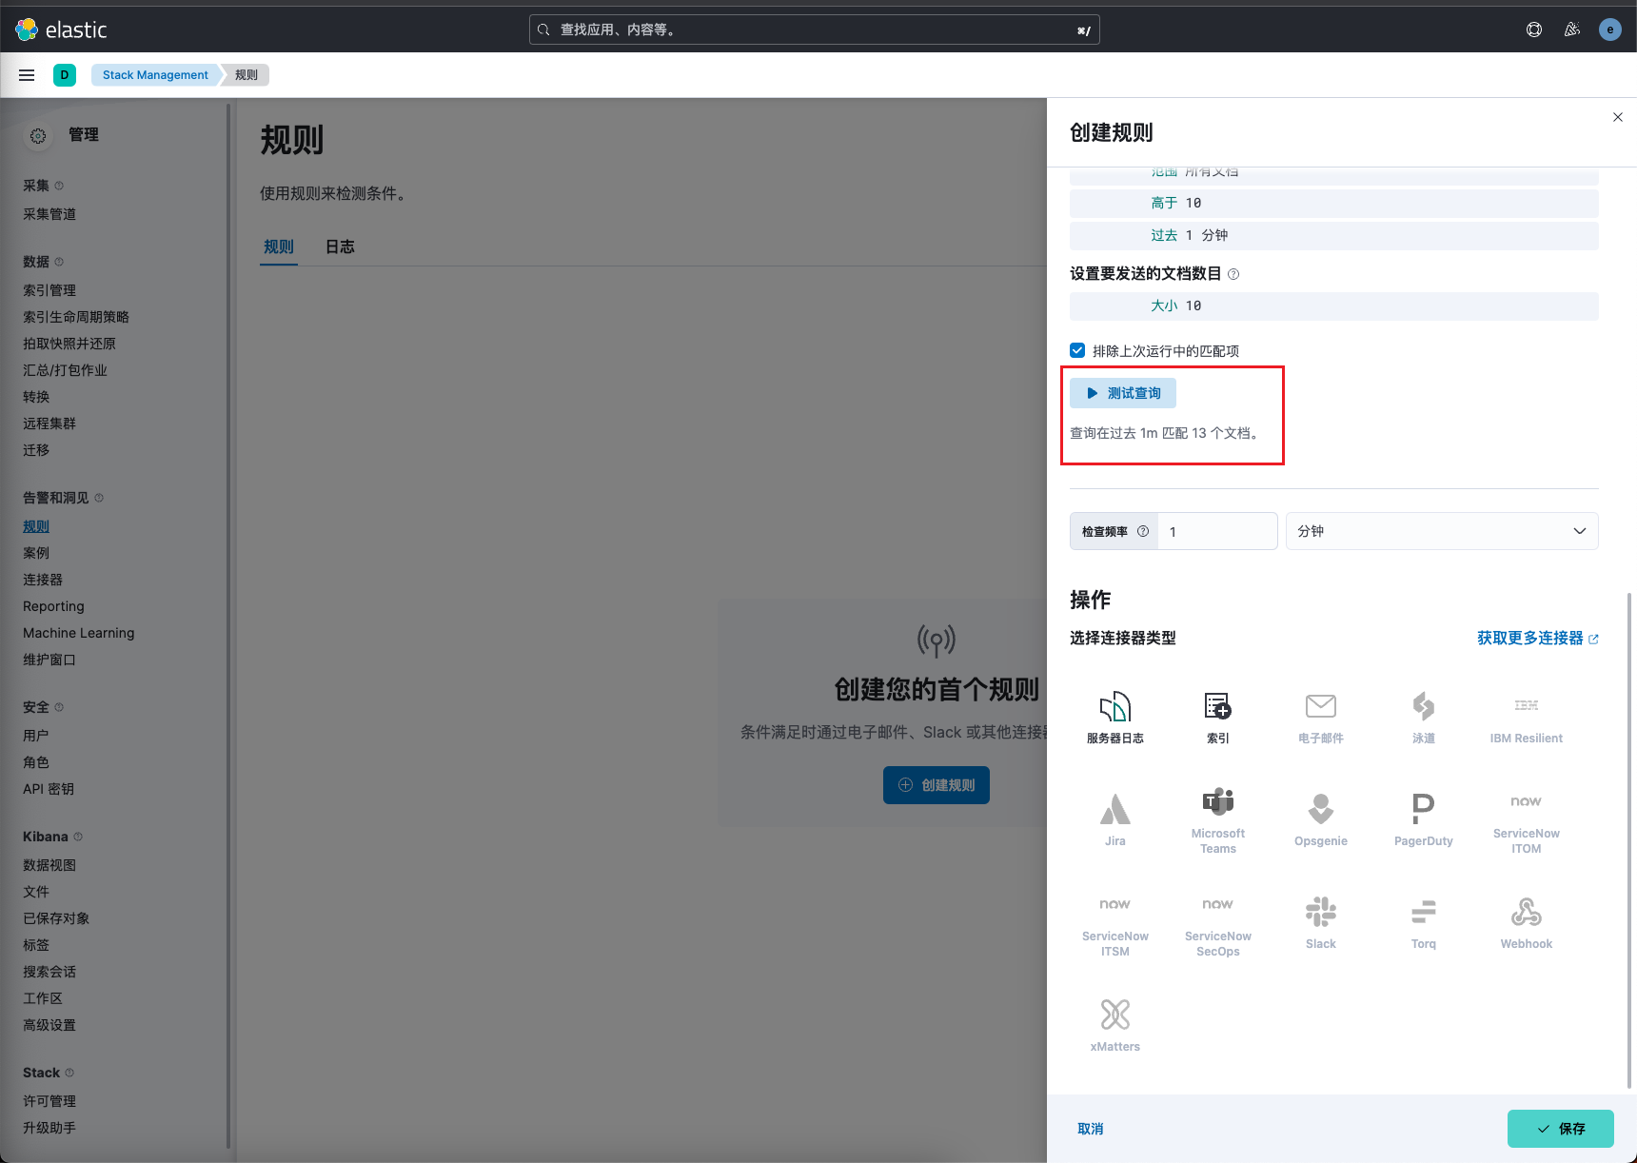The height and width of the screenshot is (1163, 1637).
Task: Open 采集管道 in sidebar
Action: click(x=49, y=214)
